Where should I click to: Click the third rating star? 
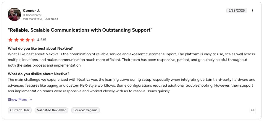(22, 40)
